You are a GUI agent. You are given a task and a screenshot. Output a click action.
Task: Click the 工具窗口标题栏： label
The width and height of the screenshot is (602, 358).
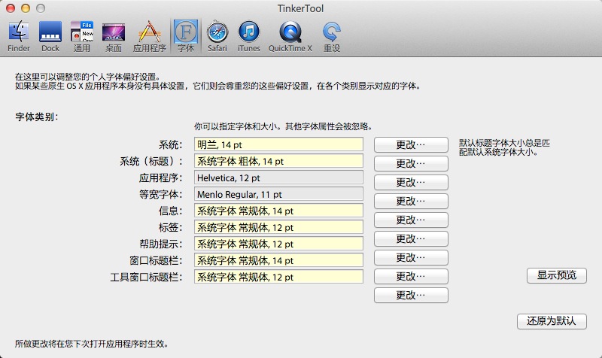(146, 277)
